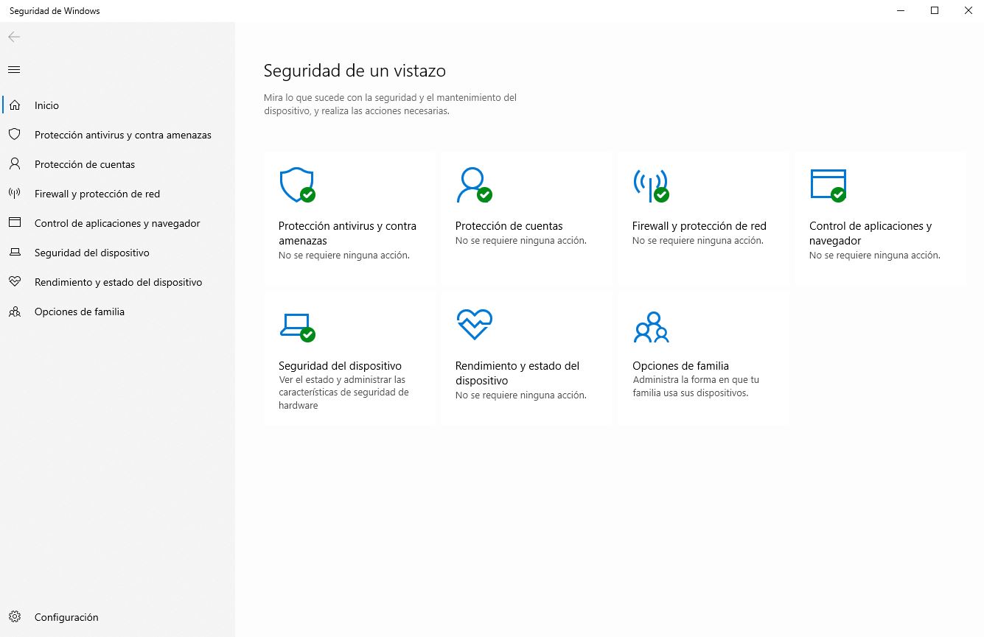Open the Opciones de familia card title
984x637 pixels.
tap(680, 366)
